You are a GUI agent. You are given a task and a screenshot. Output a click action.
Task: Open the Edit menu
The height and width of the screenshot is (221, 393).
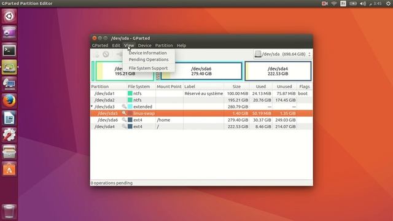[116, 45]
